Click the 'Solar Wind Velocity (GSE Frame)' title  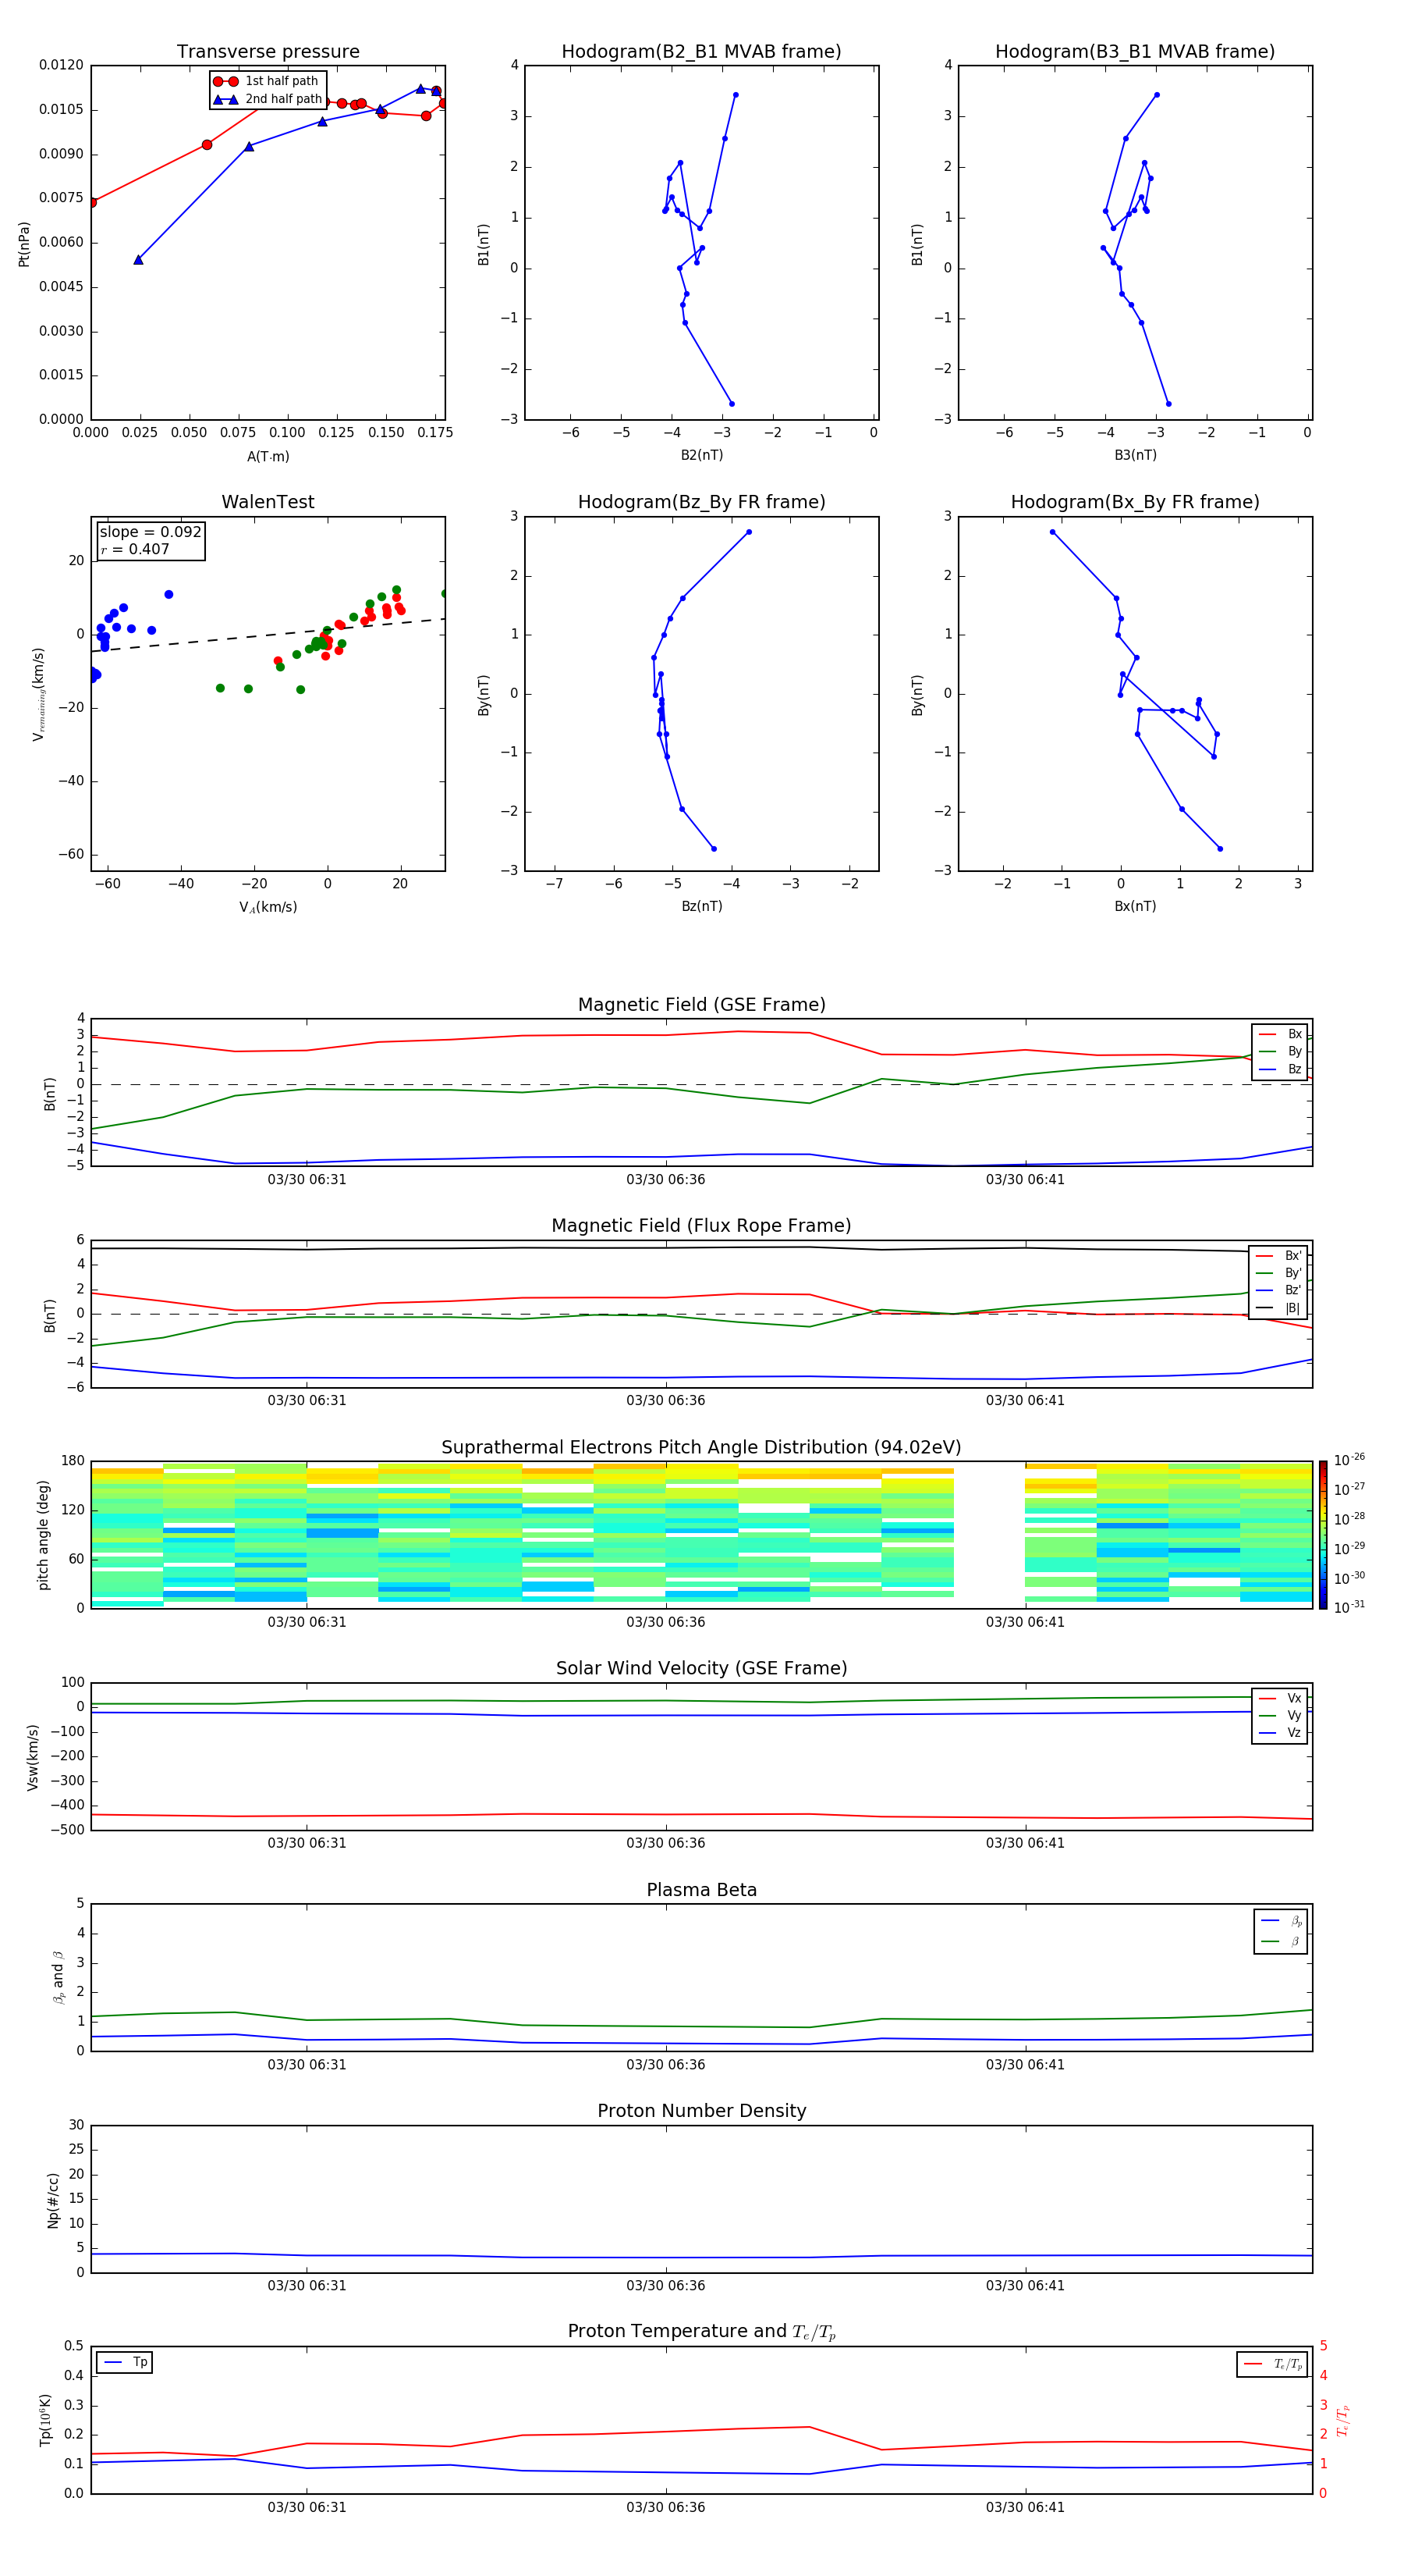pos(701,1668)
